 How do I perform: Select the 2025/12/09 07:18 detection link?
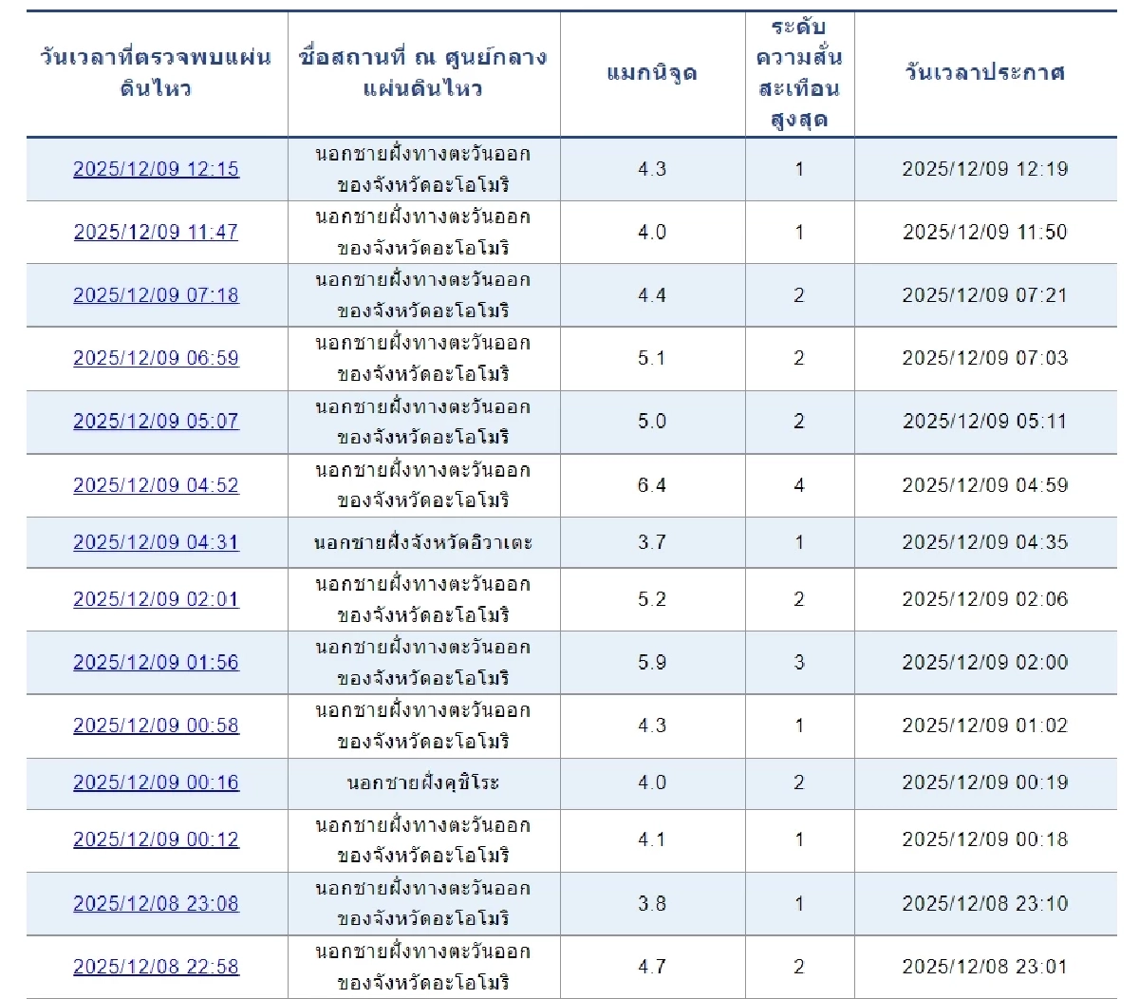pos(155,294)
